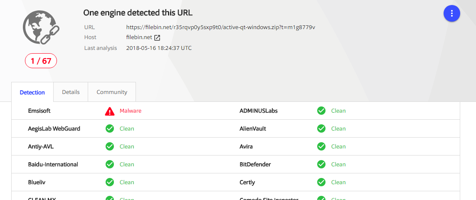Screen dimensions: 476x200
Task: Open the three-dot more options menu
Action: click(452, 13)
